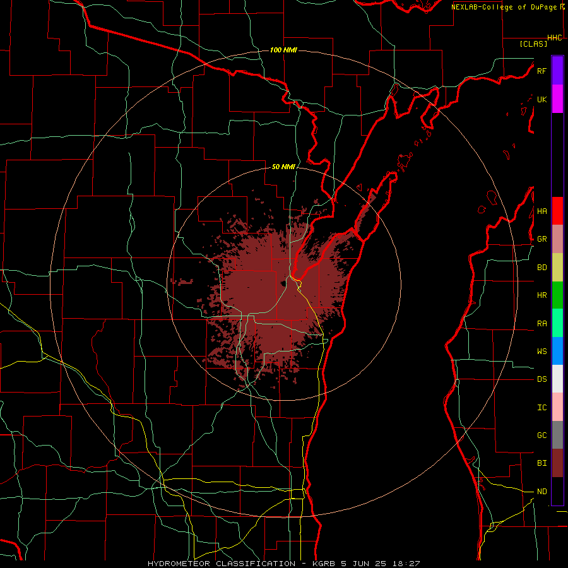The height and width of the screenshot is (568, 568).
Task: Click the HA legend label
Action: pos(541,211)
